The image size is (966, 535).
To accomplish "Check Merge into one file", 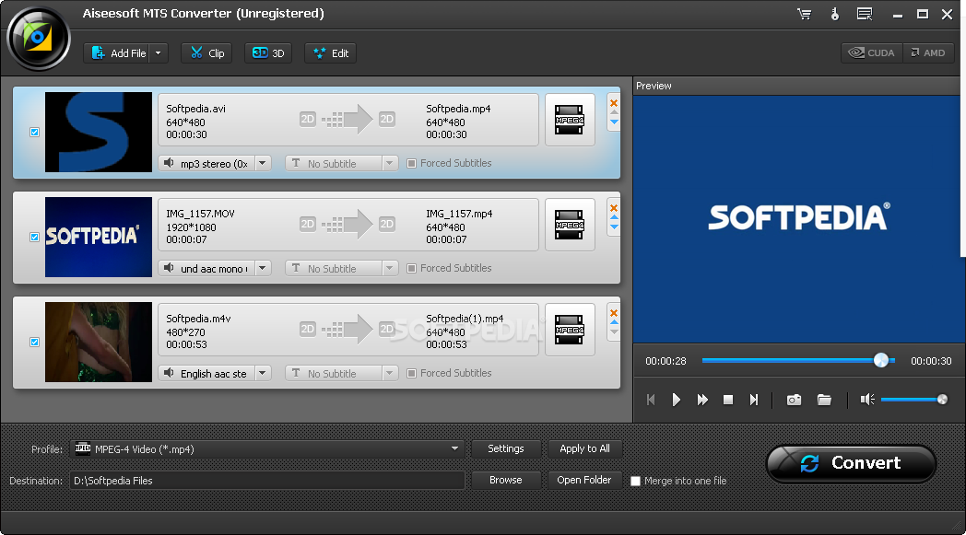I will coord(635,481).
